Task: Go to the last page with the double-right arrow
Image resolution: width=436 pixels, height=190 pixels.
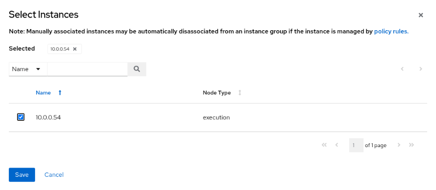Action: click(412, 145)
